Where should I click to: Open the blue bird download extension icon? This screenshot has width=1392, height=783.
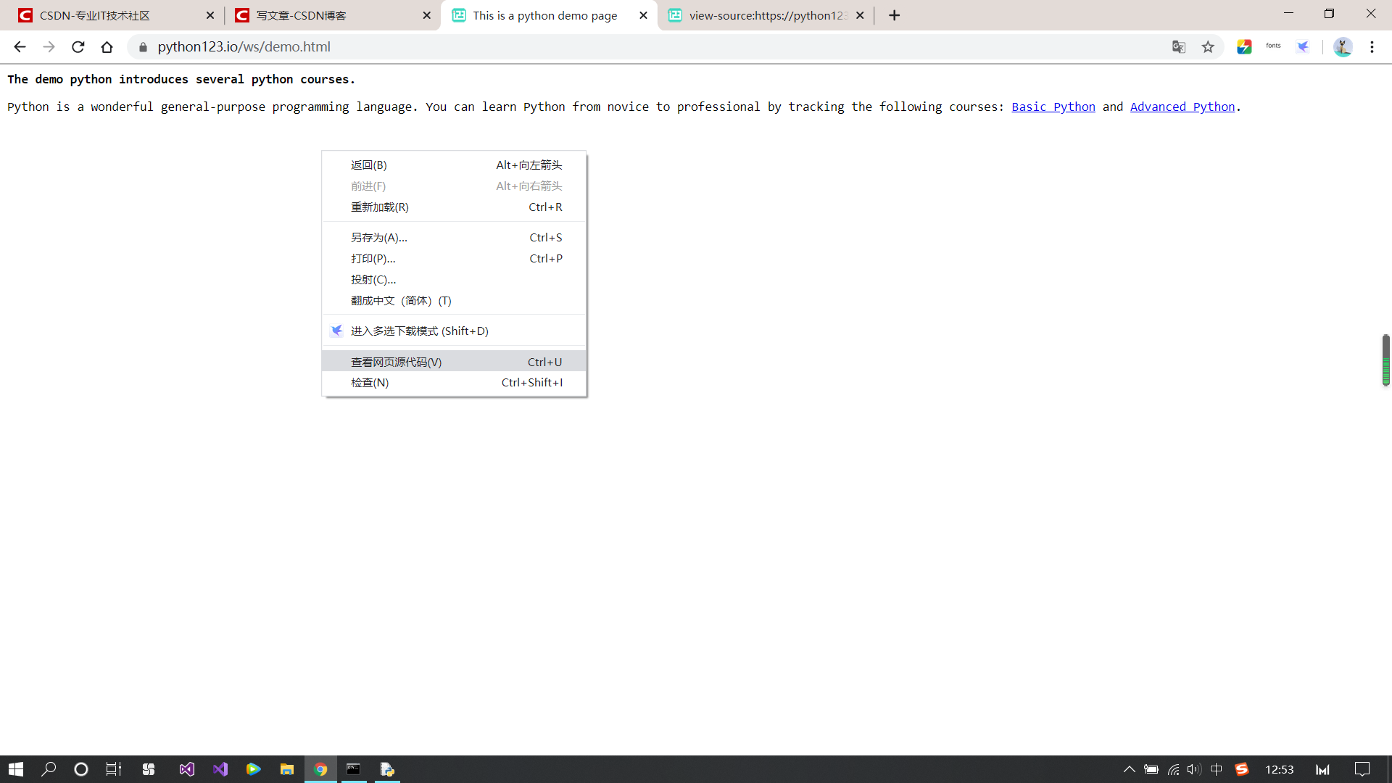pos(1303,47)
